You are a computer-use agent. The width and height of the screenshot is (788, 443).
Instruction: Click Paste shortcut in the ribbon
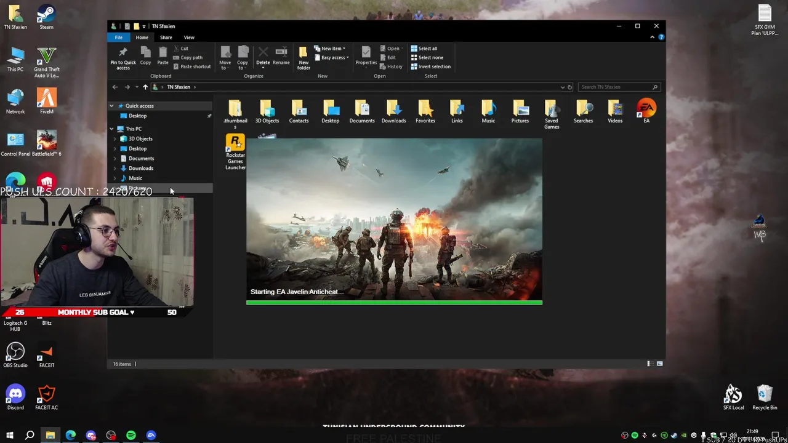192,66
